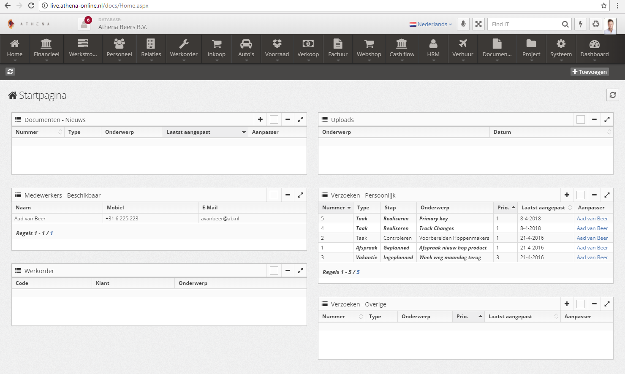Open the HRM module
Screen dimensions: 625x374
pos(433,49)
